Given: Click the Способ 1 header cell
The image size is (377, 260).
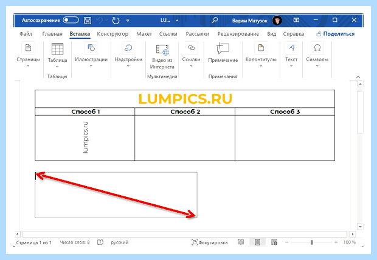Looking at the screenshot, I should (85, 112).
